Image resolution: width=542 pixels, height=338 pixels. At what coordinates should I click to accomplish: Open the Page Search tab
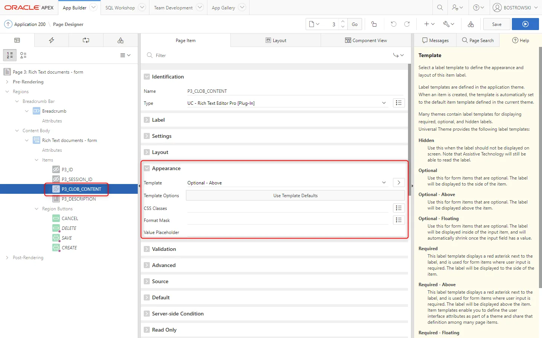[478, 40]
